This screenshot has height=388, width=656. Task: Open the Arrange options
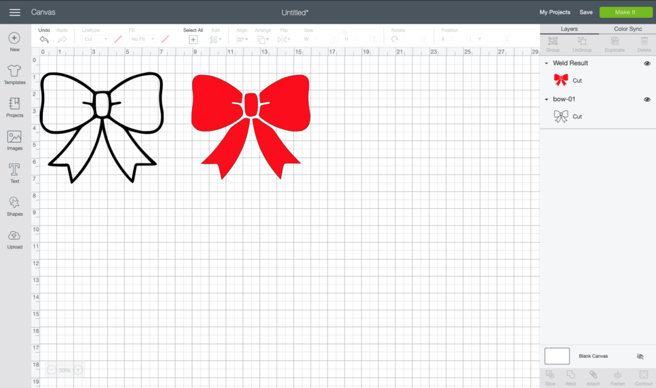[x=263, y=39]
